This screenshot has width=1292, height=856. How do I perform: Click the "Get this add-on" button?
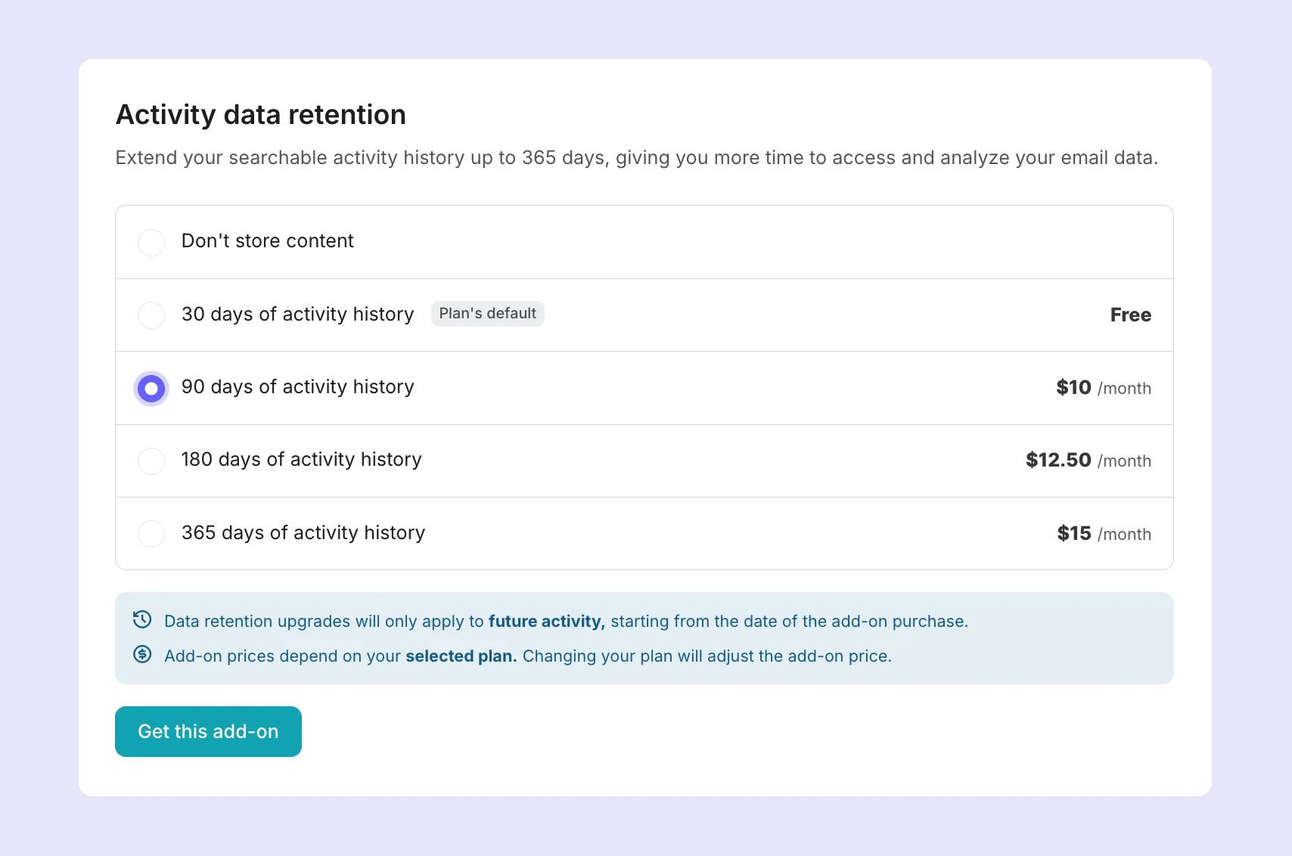(x=208, y=731)
